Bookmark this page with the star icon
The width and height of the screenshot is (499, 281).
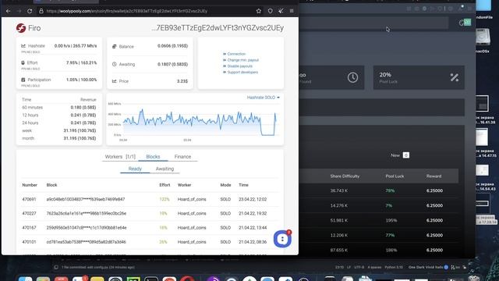[x=259, y=11]
